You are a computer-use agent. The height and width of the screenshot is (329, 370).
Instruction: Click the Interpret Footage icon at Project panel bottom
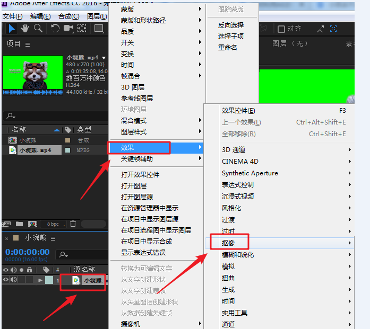click(6, 224)
